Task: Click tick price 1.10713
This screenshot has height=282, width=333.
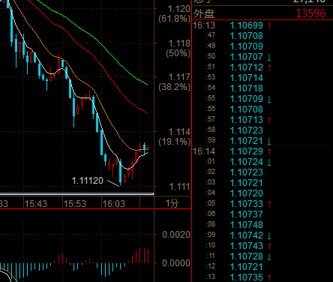Action: coord(247,120)
